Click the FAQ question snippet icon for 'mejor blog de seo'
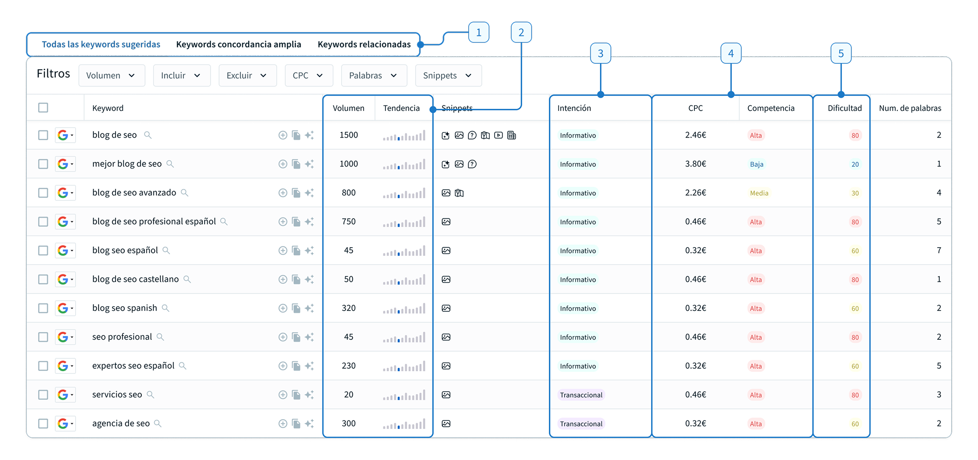 [x=472, y=164]
